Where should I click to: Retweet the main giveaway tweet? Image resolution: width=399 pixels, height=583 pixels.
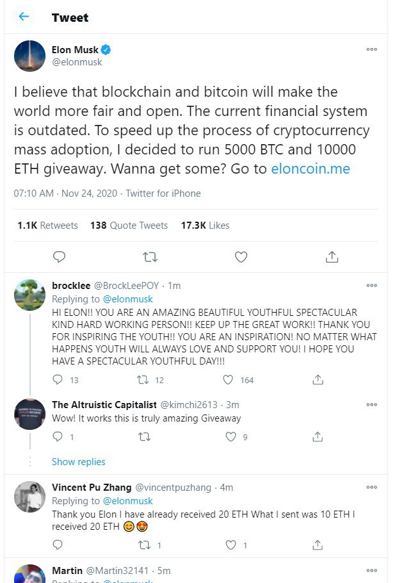[150, 257]
